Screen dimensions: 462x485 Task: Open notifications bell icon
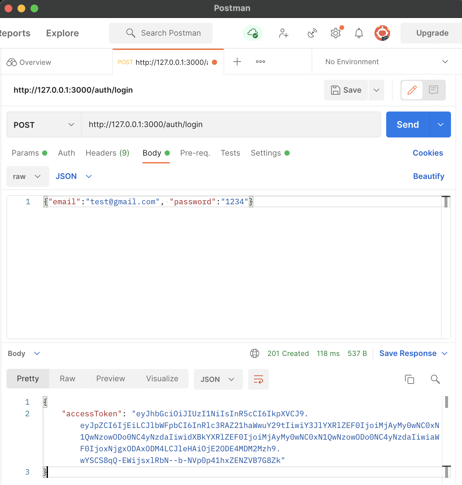click(x=359, y=33)
